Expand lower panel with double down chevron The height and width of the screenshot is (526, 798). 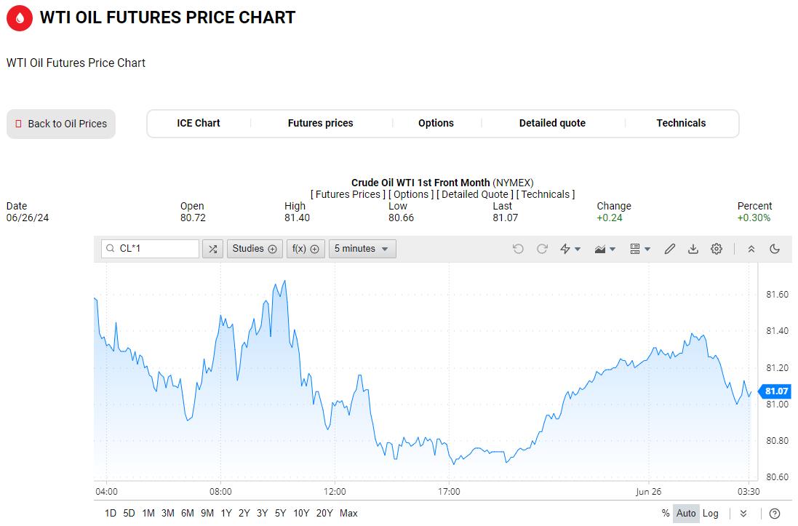pyautogui.click(x=743, y=514)
